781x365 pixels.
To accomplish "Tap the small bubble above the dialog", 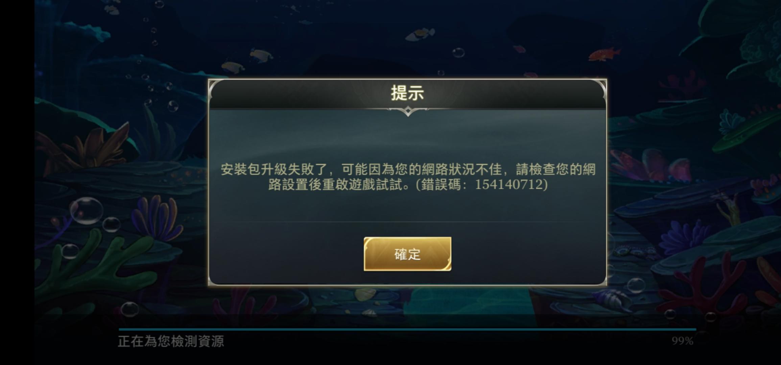I will click(441, 73).
